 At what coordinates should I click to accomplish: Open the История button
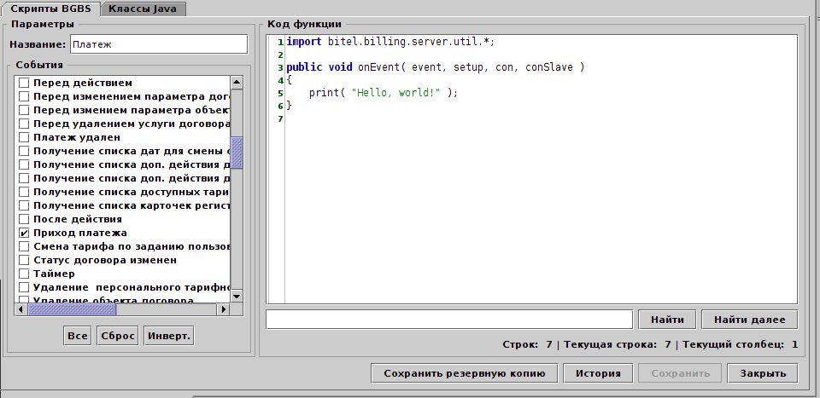[x=598, y=373]
